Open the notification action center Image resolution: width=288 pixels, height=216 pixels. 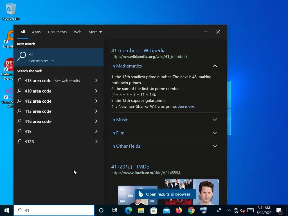coord(279,211)
